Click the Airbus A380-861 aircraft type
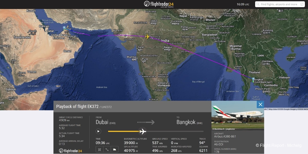This screenshot has height=154, width=308. [x=225, y=137]
